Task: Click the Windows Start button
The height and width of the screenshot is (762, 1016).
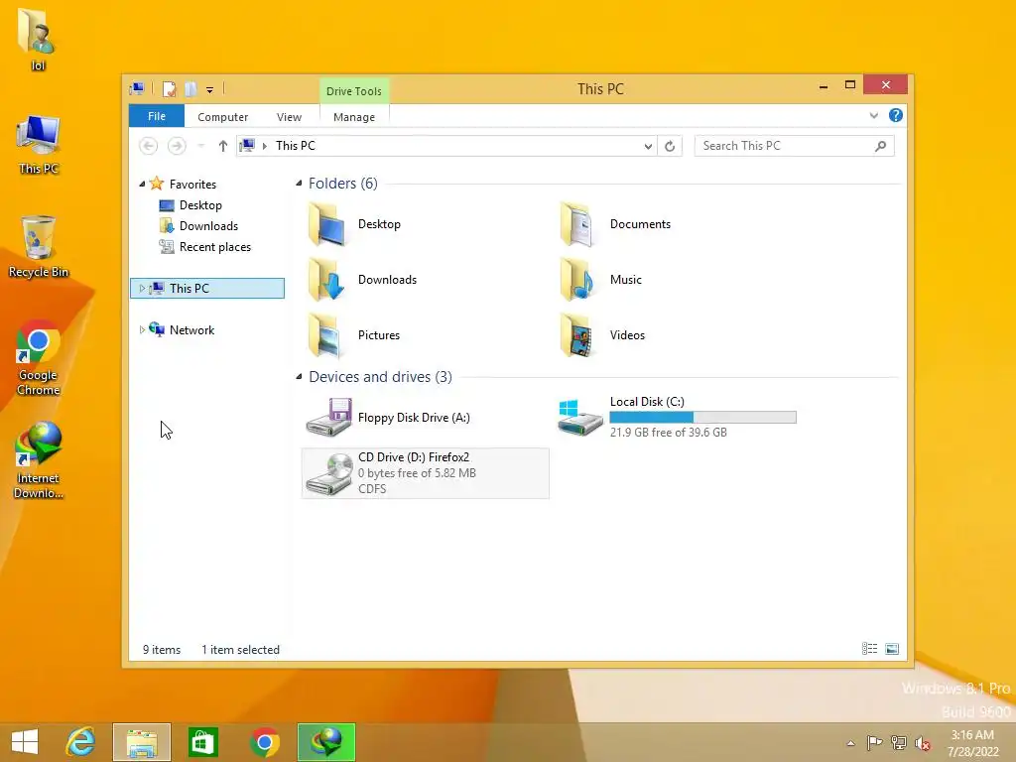Action: [25, 742]
